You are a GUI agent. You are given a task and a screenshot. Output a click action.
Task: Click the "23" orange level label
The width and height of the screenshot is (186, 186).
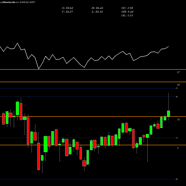tap(178, 85)
